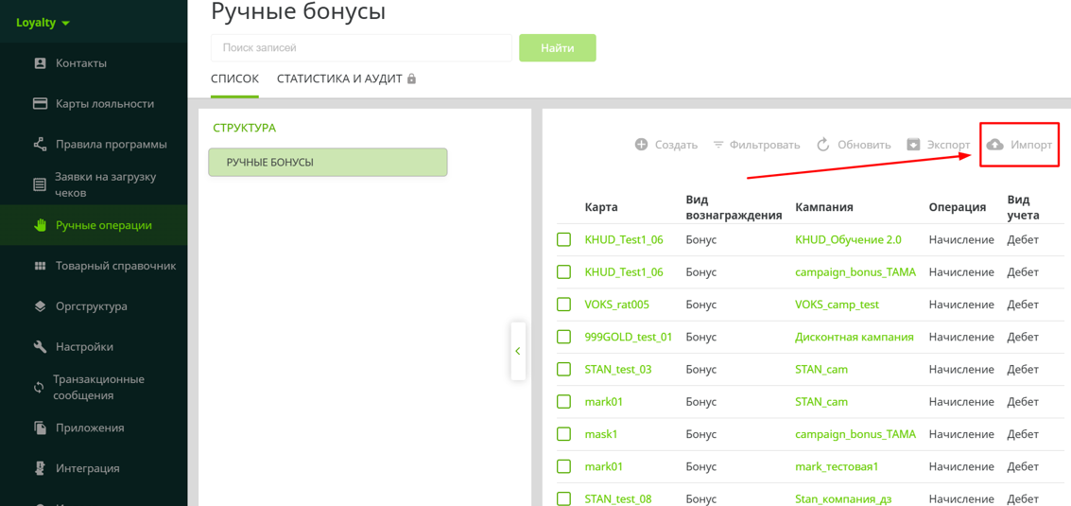This screenshot has width=1071, height=506.
Task: Click the grid icon for Товарный справочник
Action: pos(40,266)
